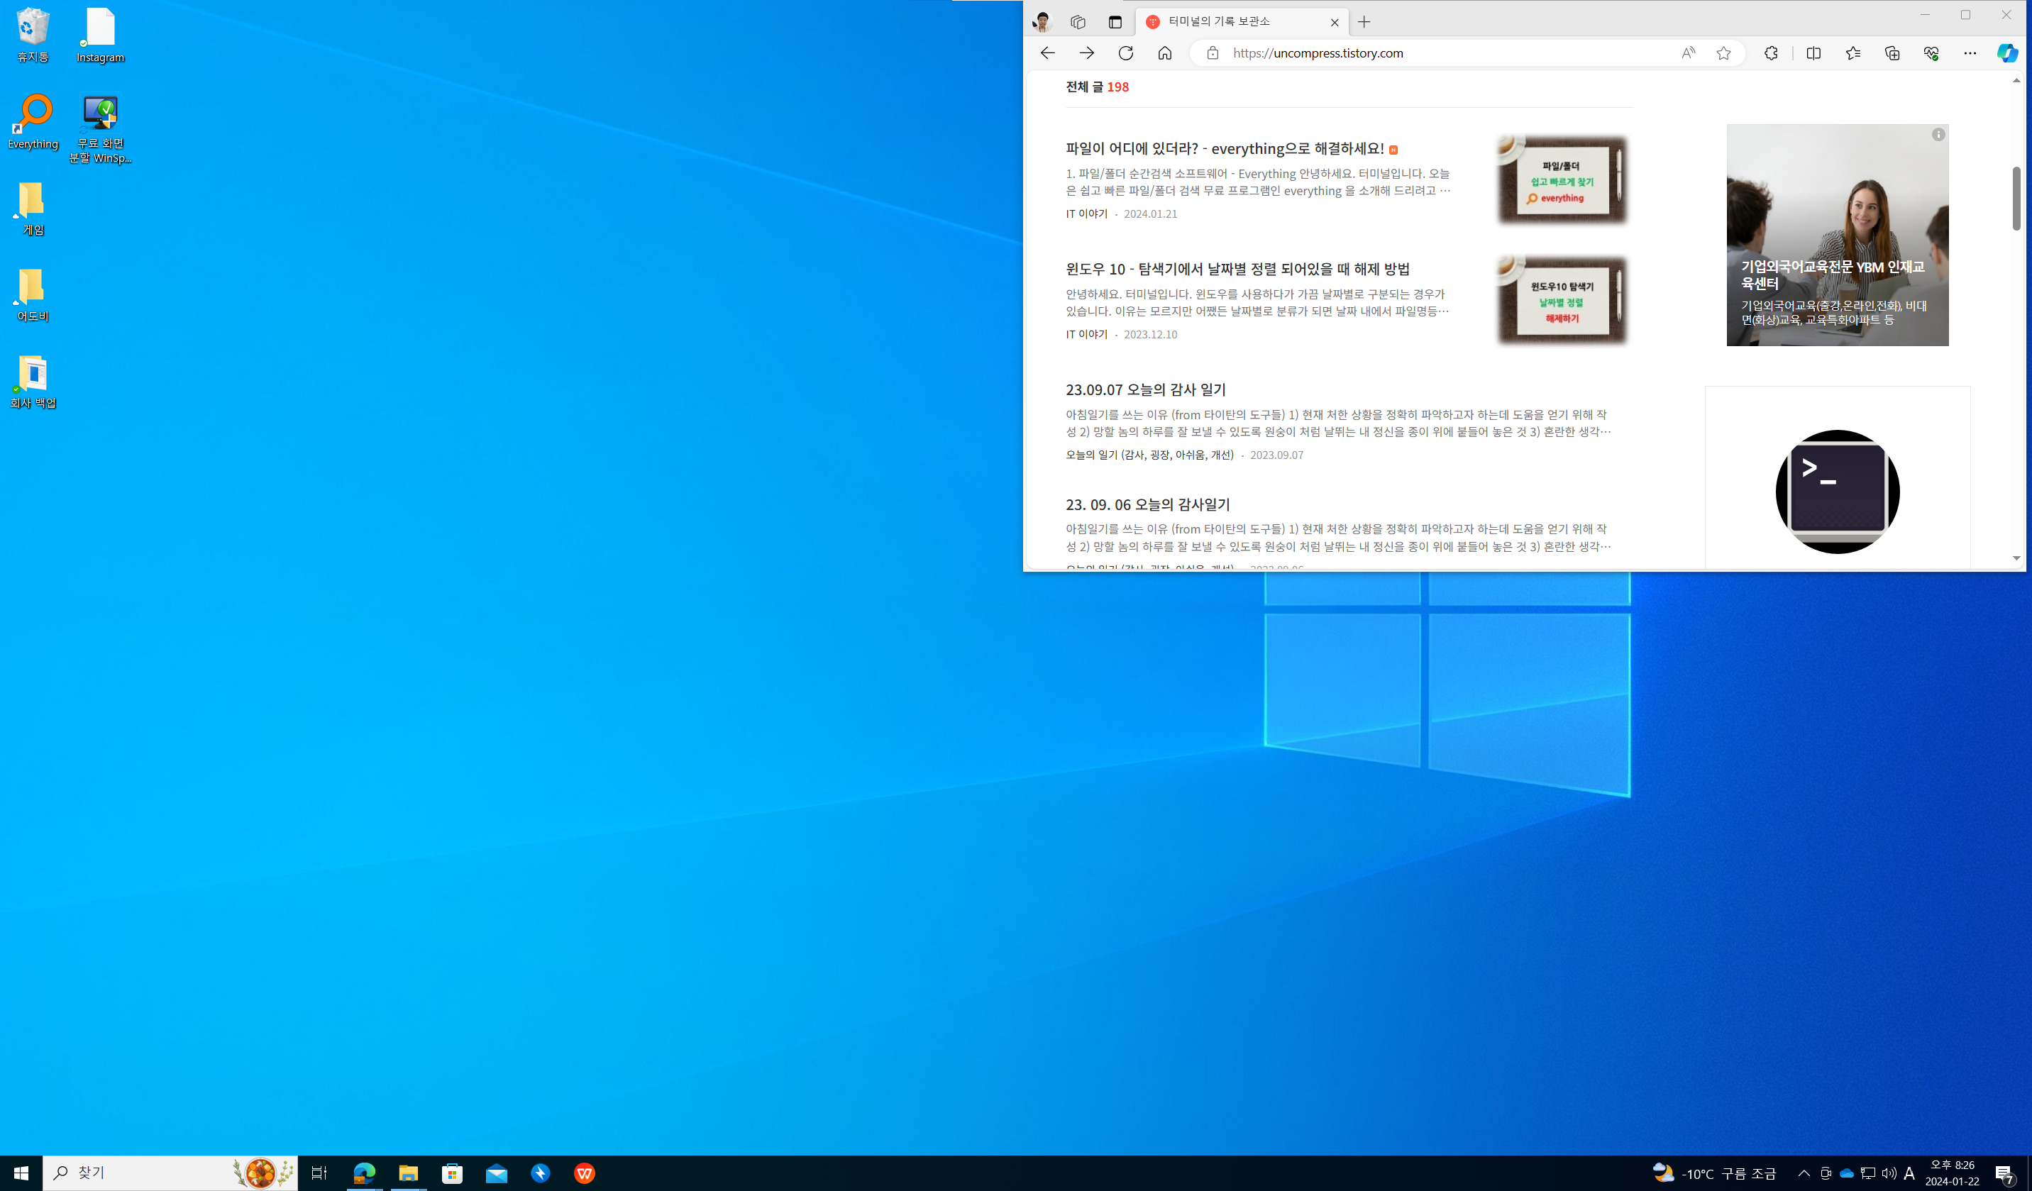The image size is (2032, 1191).
Task: Open the Copilot sidebar icon
Action: coord(2007,53)
